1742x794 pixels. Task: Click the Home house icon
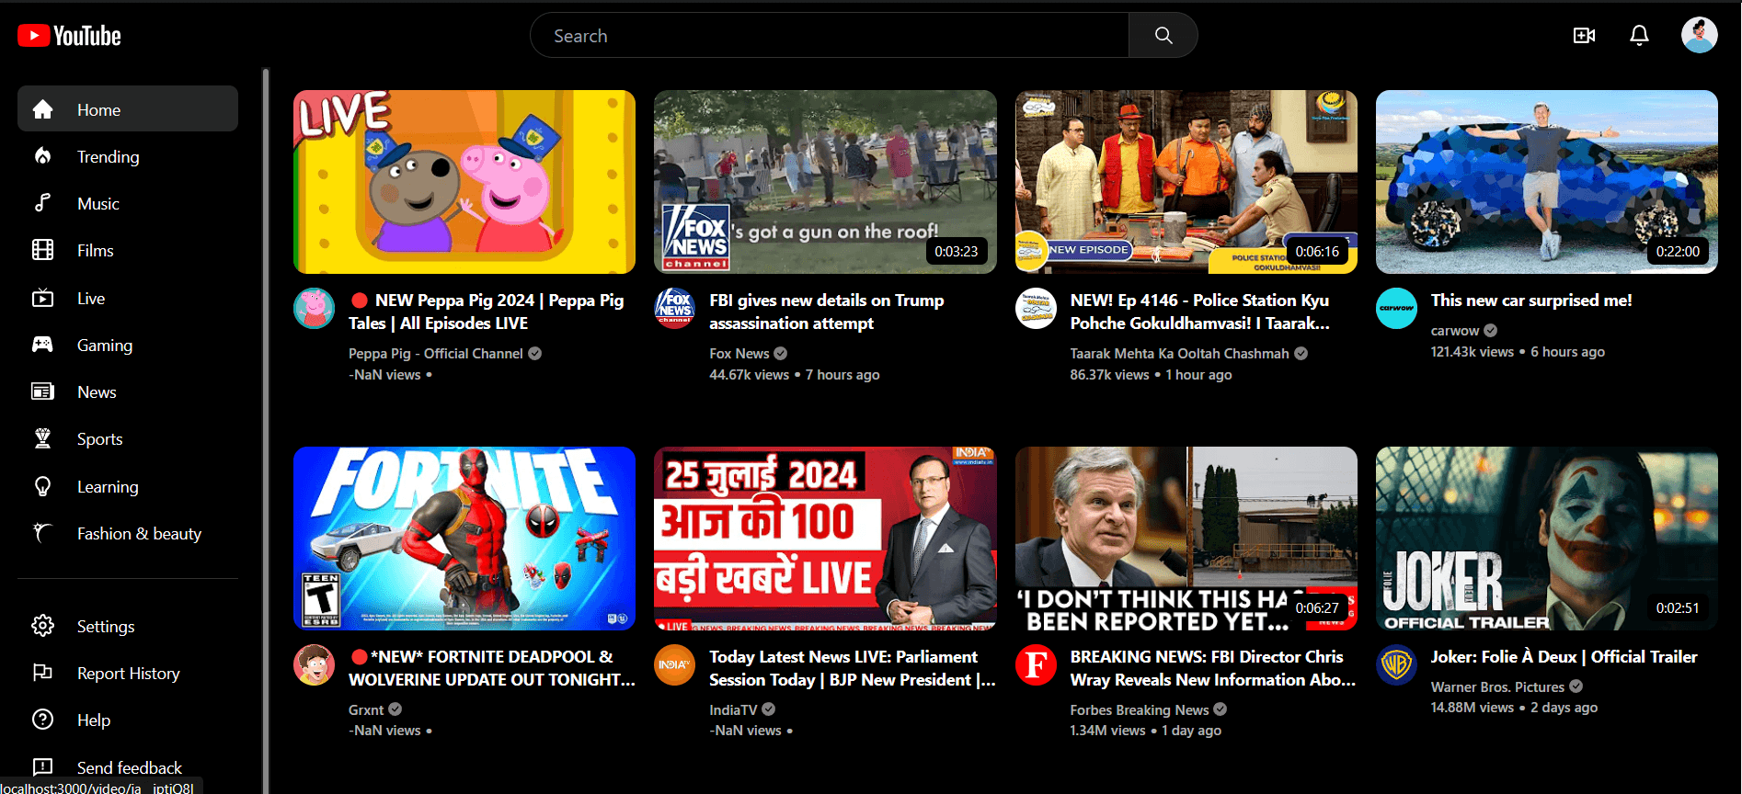[42, 109]
